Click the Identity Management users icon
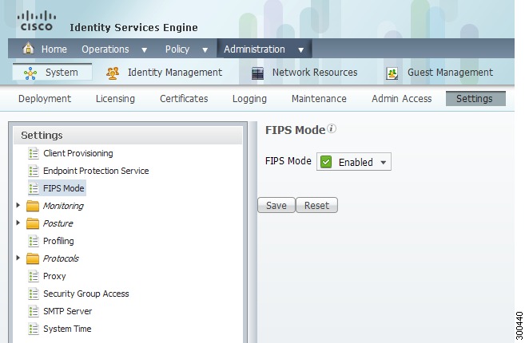Screen dimensions: 525x343 [x=113, y=73]
